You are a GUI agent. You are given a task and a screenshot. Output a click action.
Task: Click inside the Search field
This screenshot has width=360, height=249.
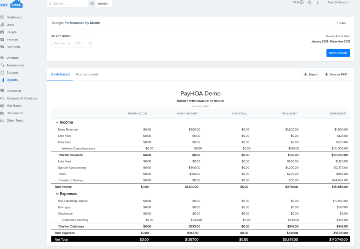coord(67,4)
